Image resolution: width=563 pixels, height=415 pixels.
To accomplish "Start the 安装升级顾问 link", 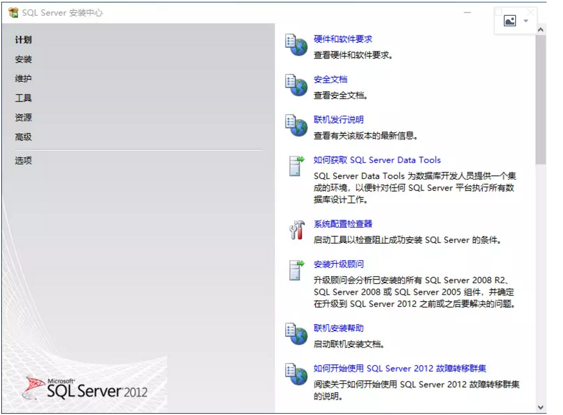I will (338, 264).
